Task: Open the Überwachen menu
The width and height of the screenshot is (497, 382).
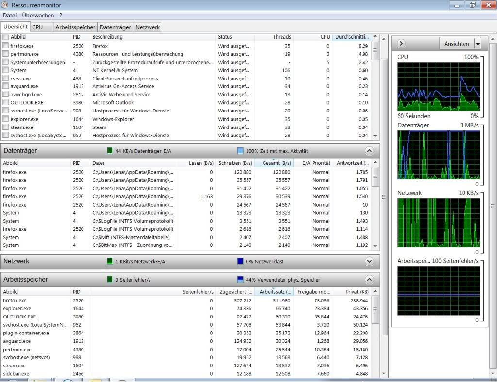Action: (38, 16)
